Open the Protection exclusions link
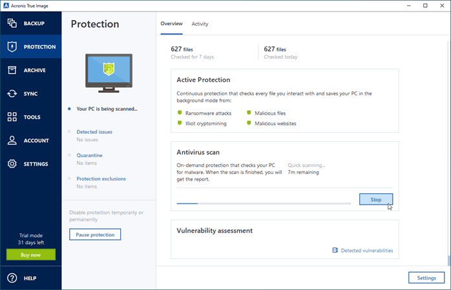This screenshot has height=290, width=451. (101, 179)
